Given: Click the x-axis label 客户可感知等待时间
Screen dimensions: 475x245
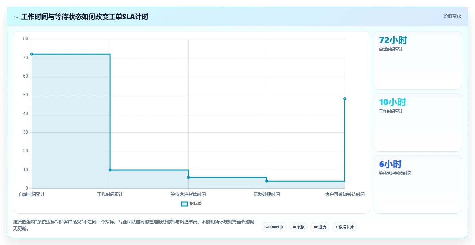Looking at the screenshot, I should coord(345,195).
